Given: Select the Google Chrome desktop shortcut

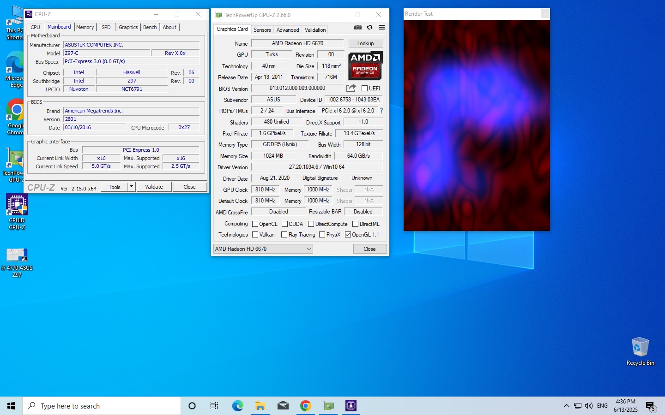Looking at the screenshot, I should coord(15,117).
